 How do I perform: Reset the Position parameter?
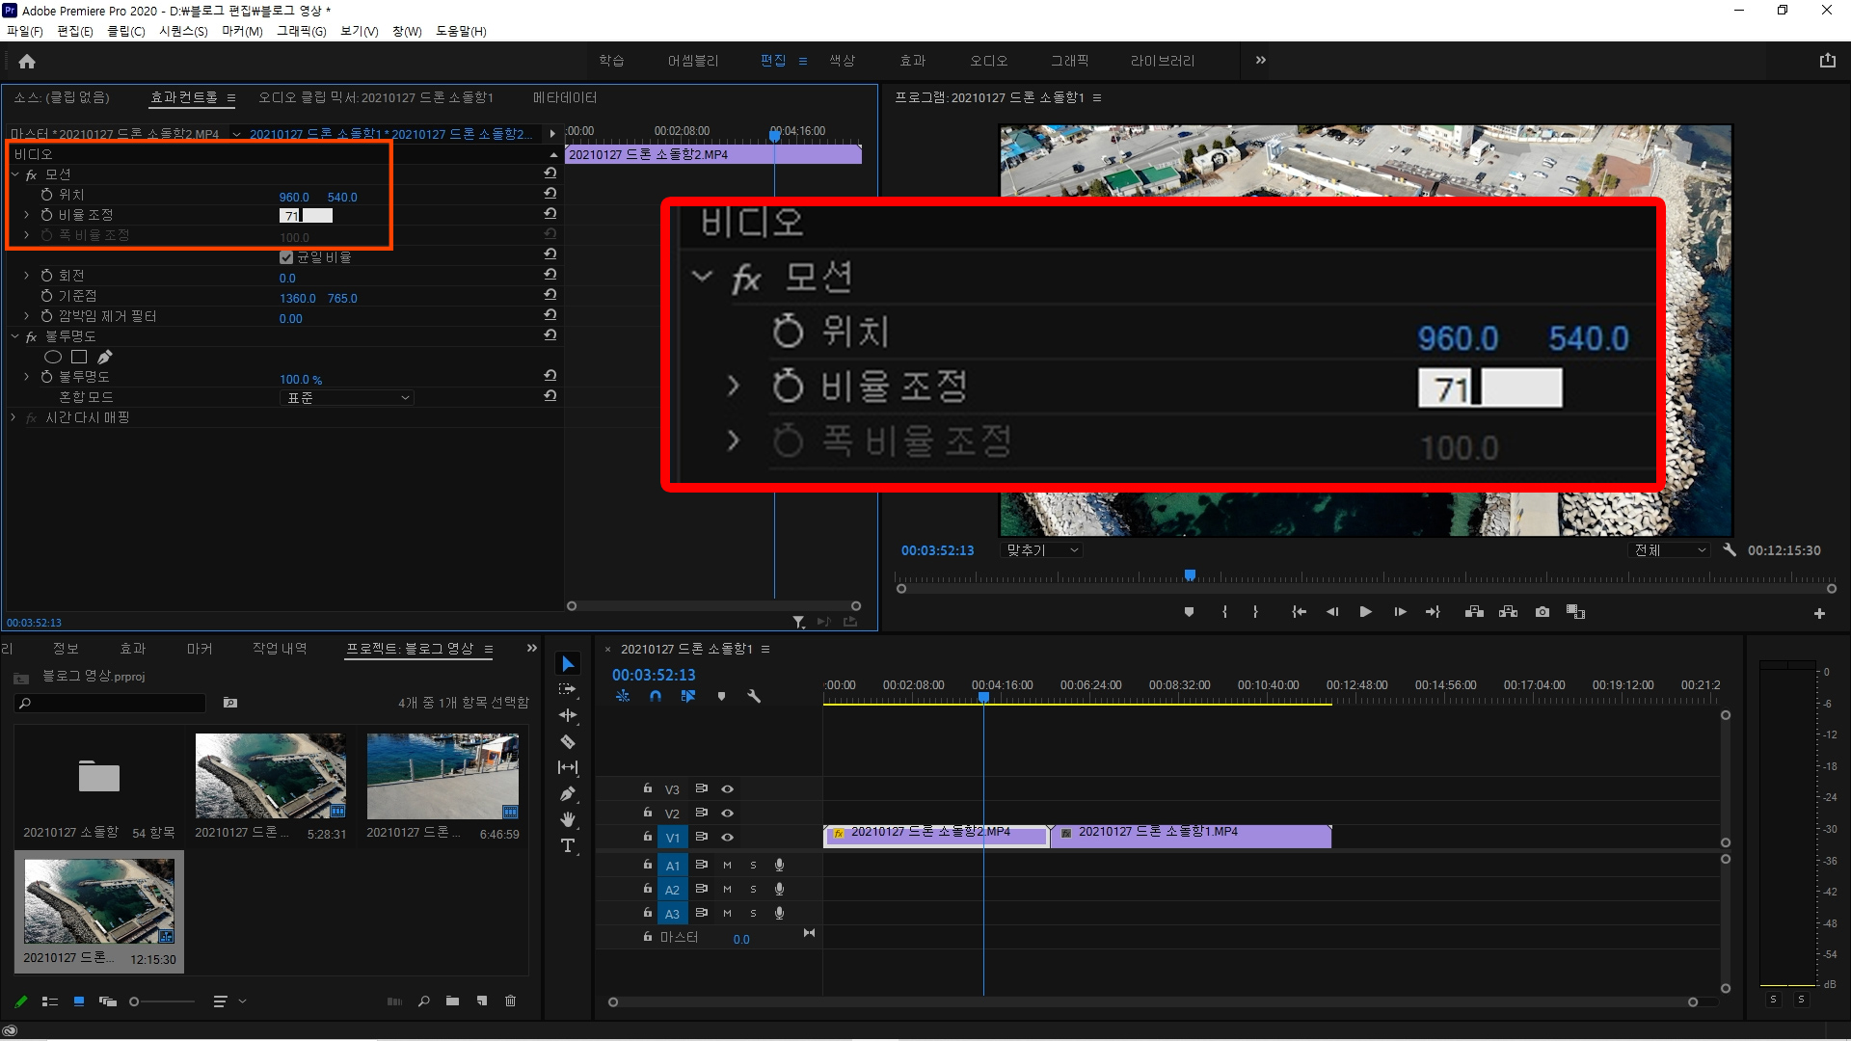(550, 194)
